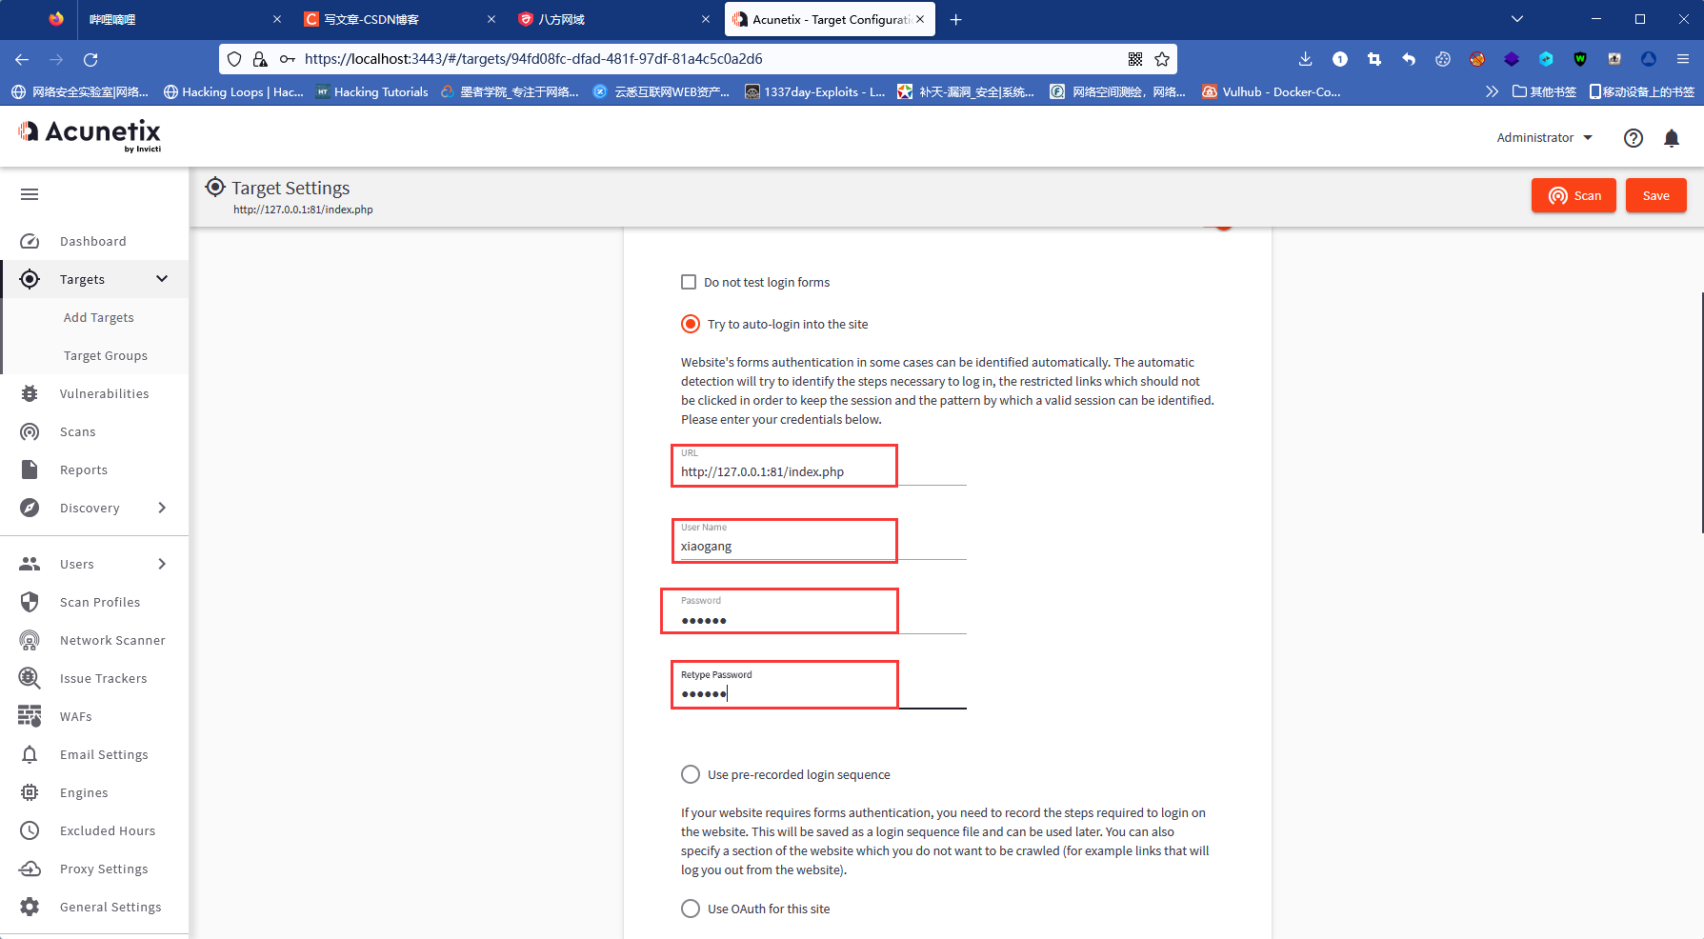Close the Acunetix Target Configuration tab
The height and width of the screenshot is (939, 1704).
[920, 19]
